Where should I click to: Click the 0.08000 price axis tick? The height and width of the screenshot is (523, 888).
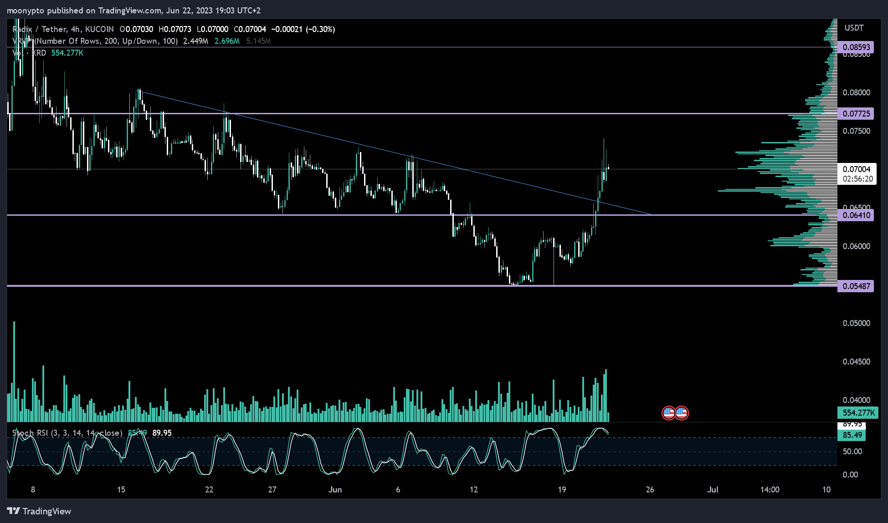pyautogui.click(x=856, y=92)
